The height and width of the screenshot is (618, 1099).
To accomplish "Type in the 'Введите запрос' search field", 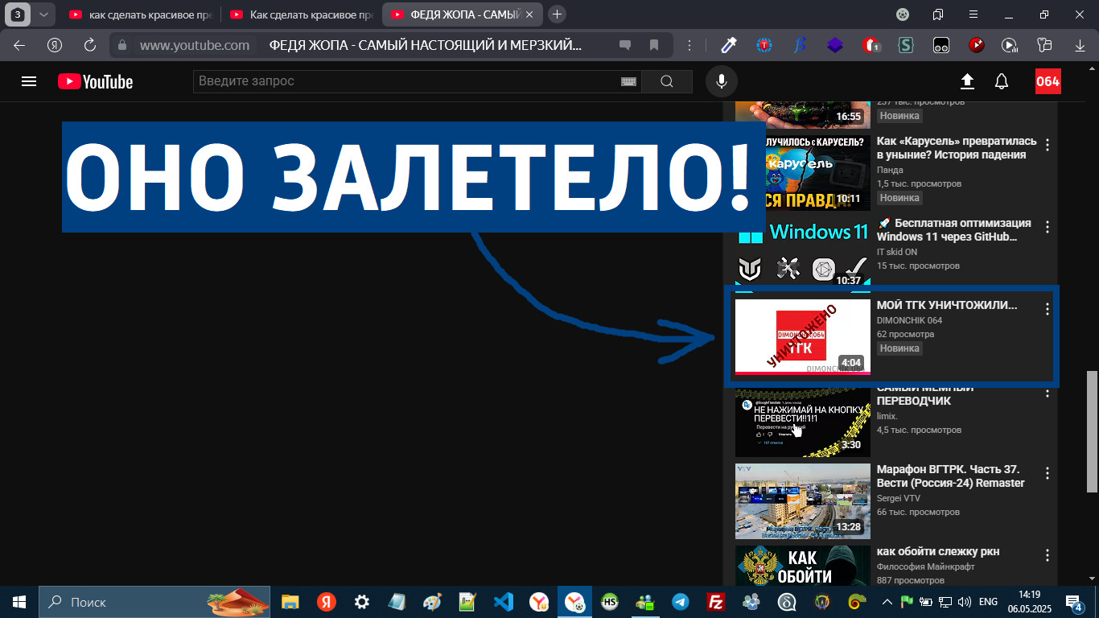I will point(402,81).
